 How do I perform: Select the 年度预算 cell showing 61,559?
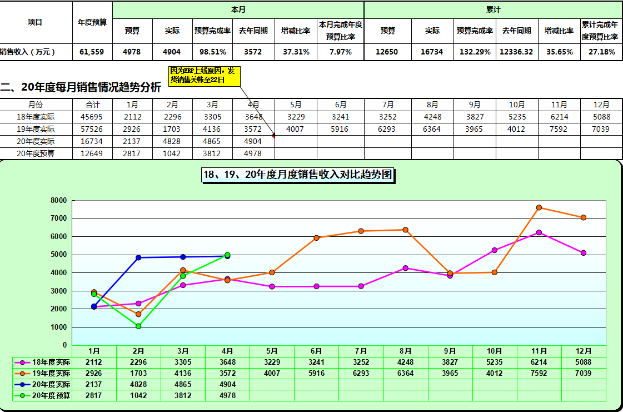[x=91, y=52]
